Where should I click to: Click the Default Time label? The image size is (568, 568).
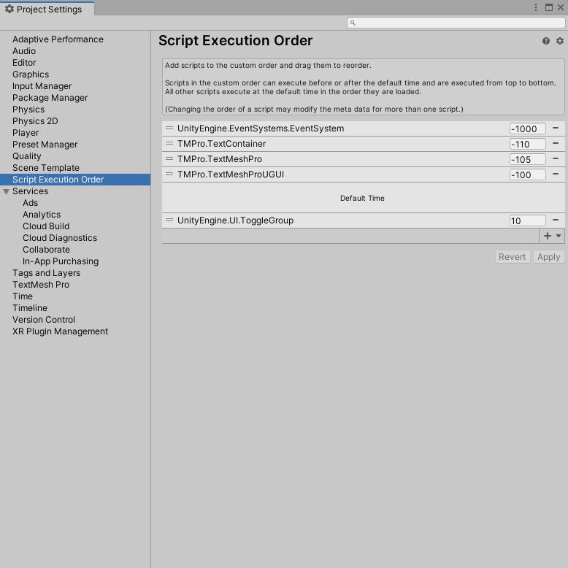click(x=362, y=198)
